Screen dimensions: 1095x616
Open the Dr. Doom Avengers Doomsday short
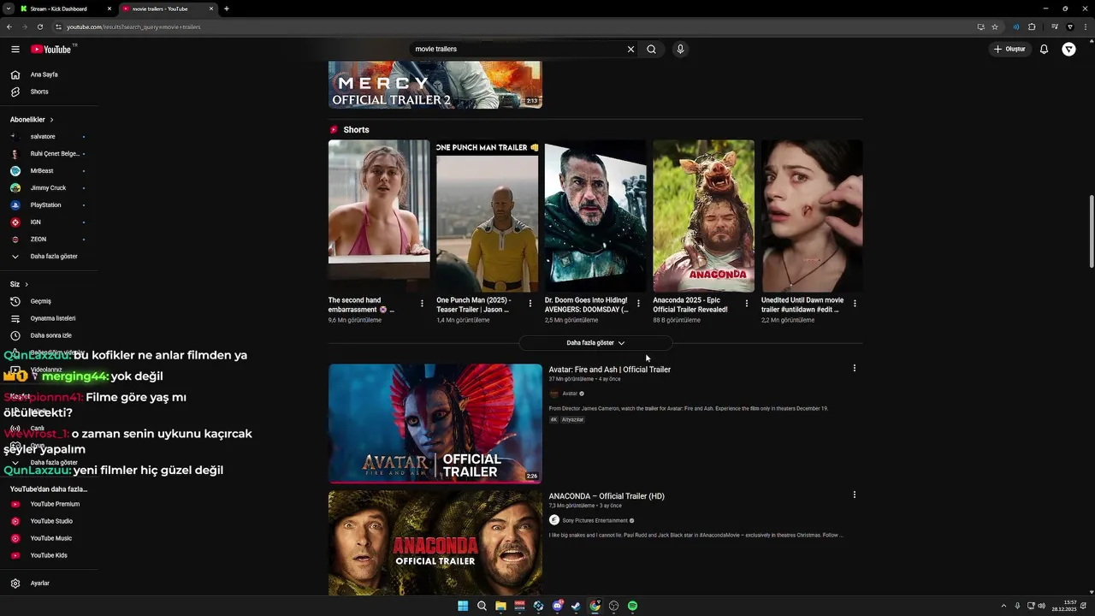595,216
